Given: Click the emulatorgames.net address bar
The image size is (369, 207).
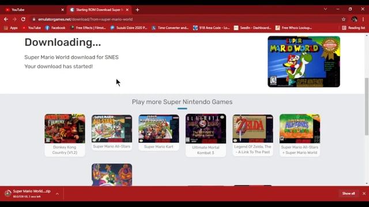Looking at the screenshot, I should (186, 19).
